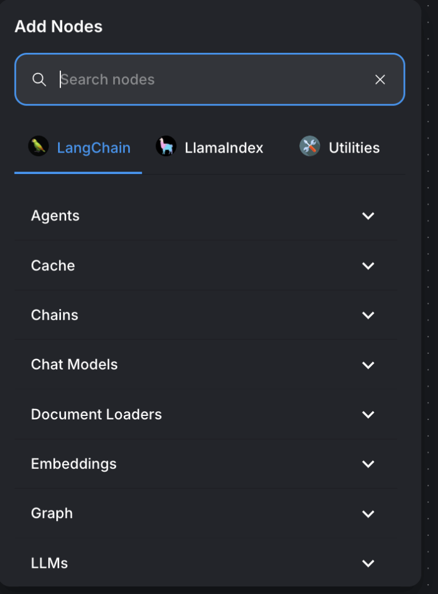Click the magnifier search icon
Screen dimensions: 438x594
pos(39,79)
